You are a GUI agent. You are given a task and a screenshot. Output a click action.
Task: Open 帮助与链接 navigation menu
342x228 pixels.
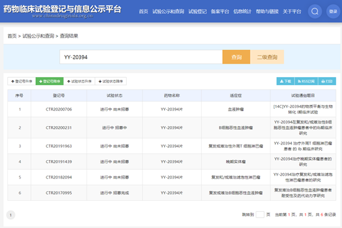[x=267, y=11]
